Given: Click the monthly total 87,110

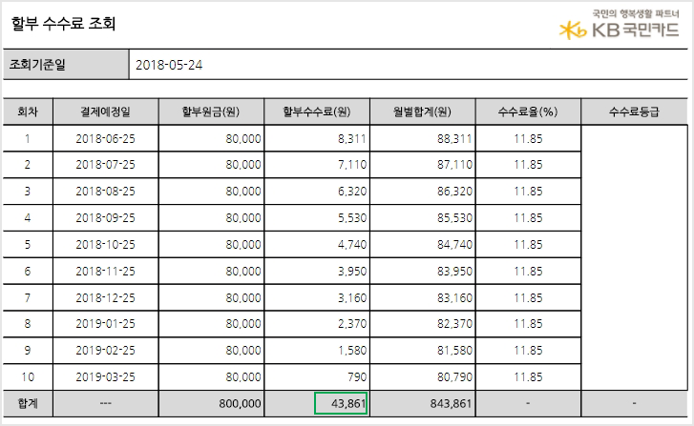Looking at the screenshot, I should pos(454,165).
